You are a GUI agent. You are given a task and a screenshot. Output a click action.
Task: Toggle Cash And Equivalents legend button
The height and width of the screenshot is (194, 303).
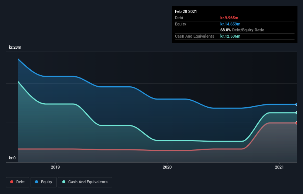click(x=85, y=182)
